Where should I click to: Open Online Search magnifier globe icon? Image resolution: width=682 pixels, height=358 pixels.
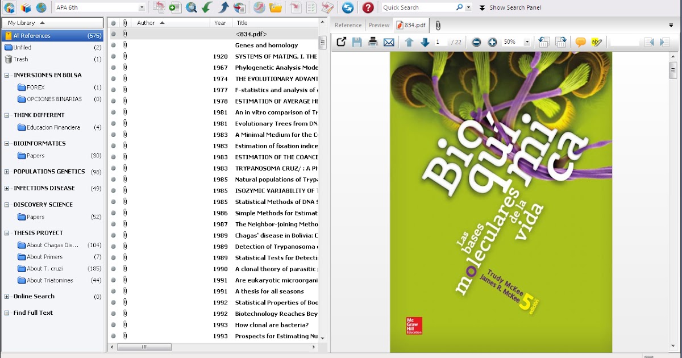click(192, 7)
